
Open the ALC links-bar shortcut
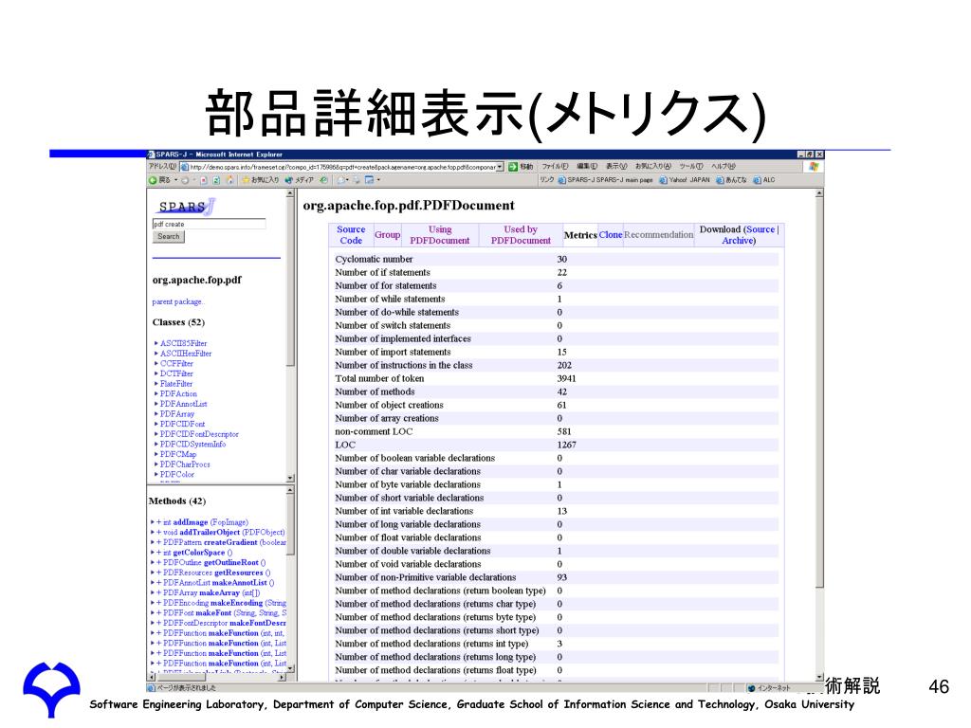pos(764,180)
